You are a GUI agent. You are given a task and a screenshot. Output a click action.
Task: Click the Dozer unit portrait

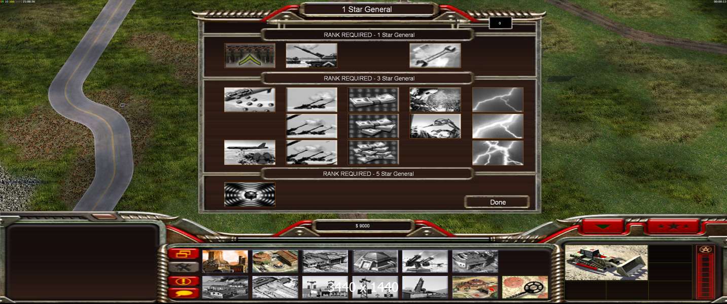(607, 262)
